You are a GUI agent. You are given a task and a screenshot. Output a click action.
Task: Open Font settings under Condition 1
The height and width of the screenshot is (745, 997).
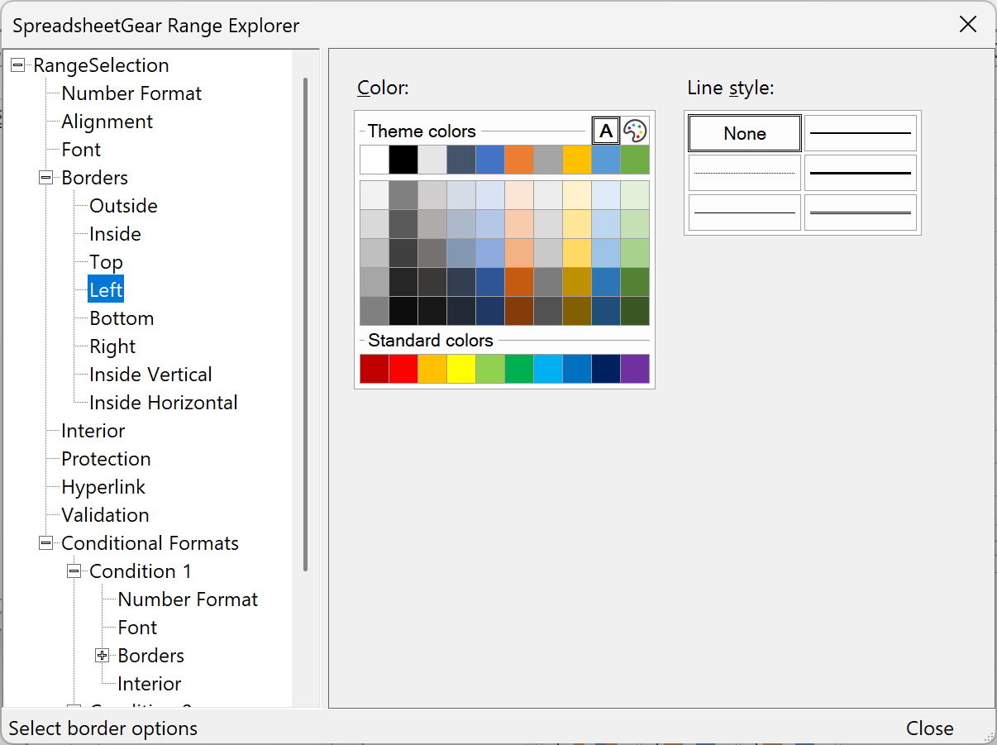pyautogui.click(x=136, y=627)
